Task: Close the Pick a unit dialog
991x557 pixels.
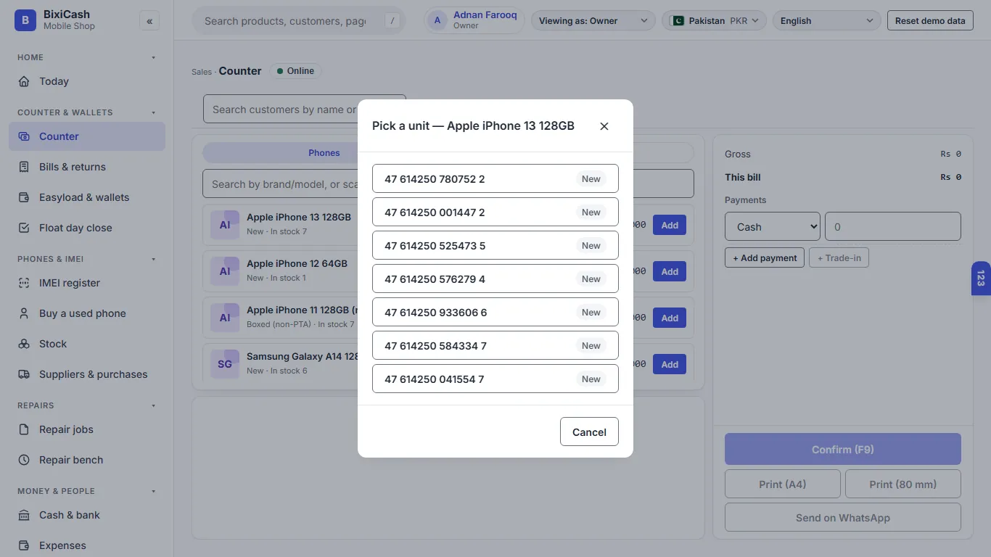Action: click(604, 126)
